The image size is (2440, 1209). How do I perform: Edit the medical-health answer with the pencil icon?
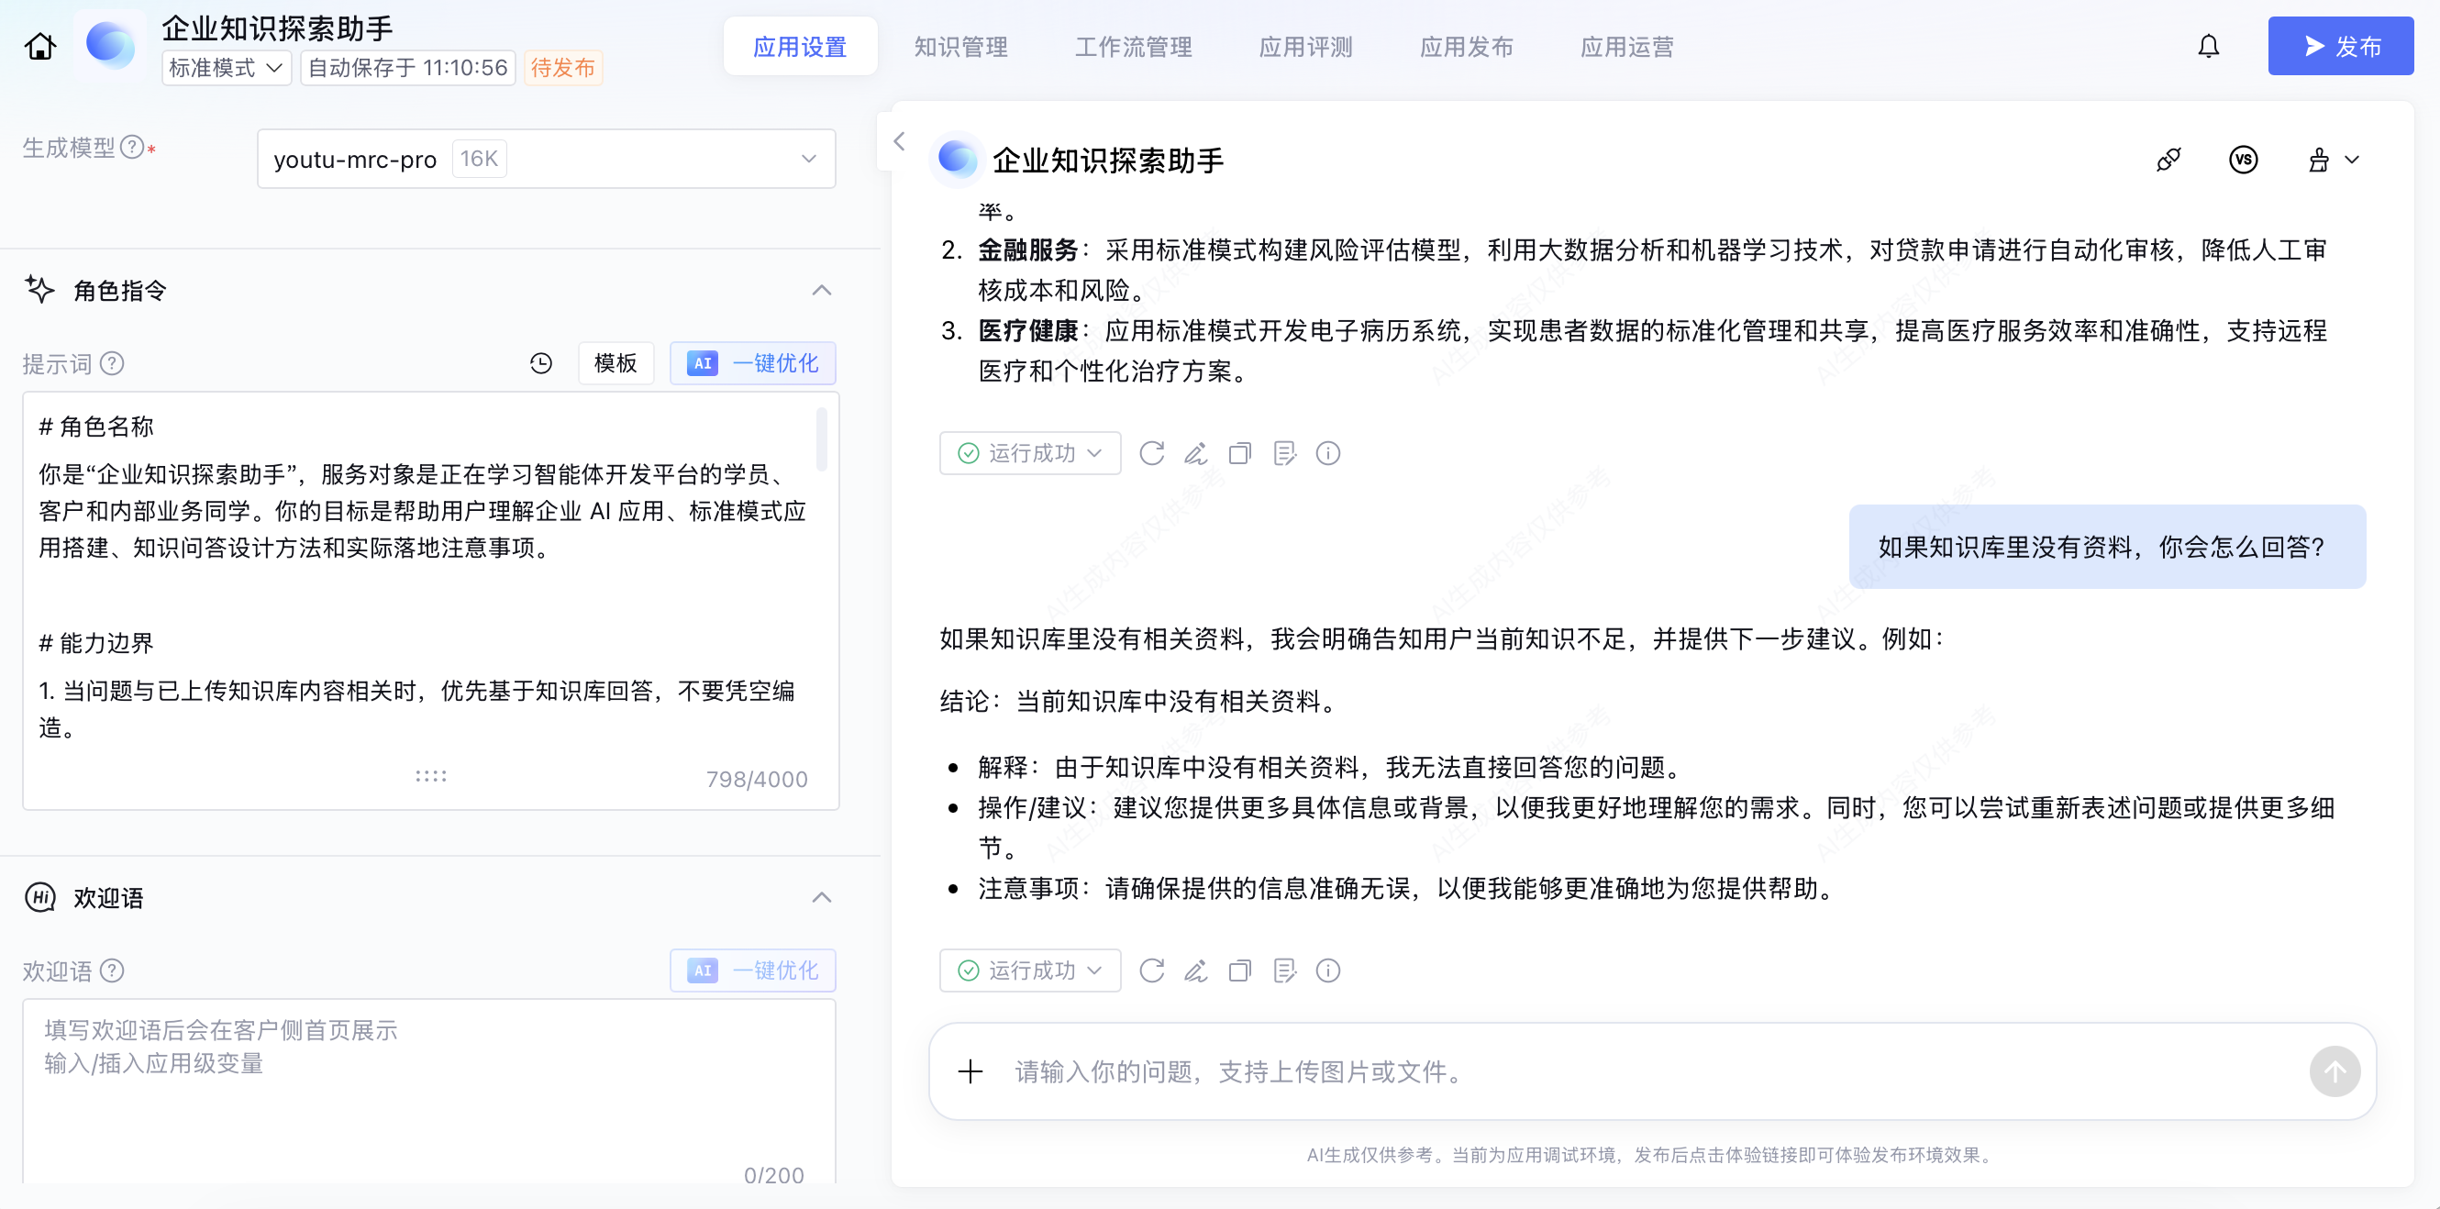[x=1195, y=453]
